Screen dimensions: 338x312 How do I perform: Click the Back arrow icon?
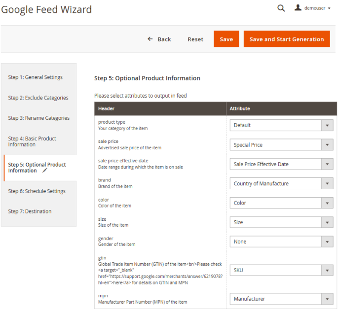pyautogui.click(x=150, y=39)
